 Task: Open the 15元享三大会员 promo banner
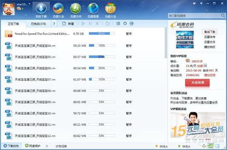click(197, 125)
